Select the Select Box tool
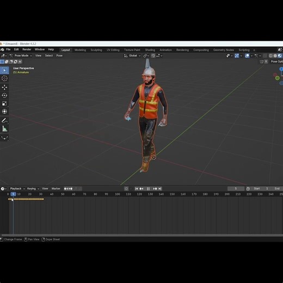This screenshot has width=283, height=283. pos(4,70)
